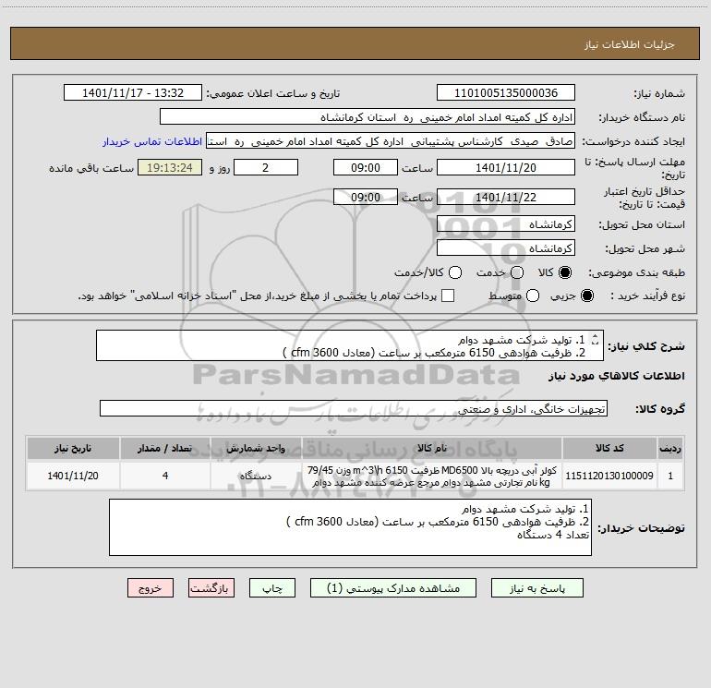Click the اطلاعات کالاهای مورد نیاز heading

[617, 376]
